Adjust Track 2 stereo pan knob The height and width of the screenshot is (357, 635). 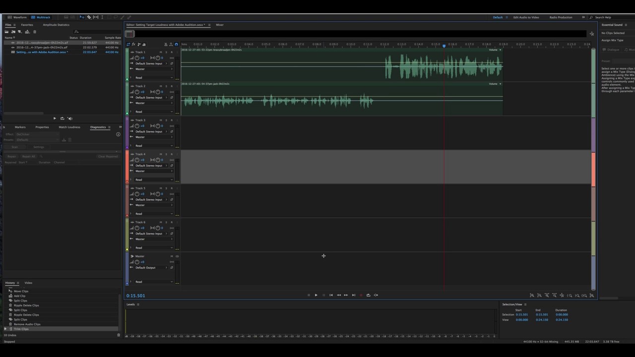point(158,92)
